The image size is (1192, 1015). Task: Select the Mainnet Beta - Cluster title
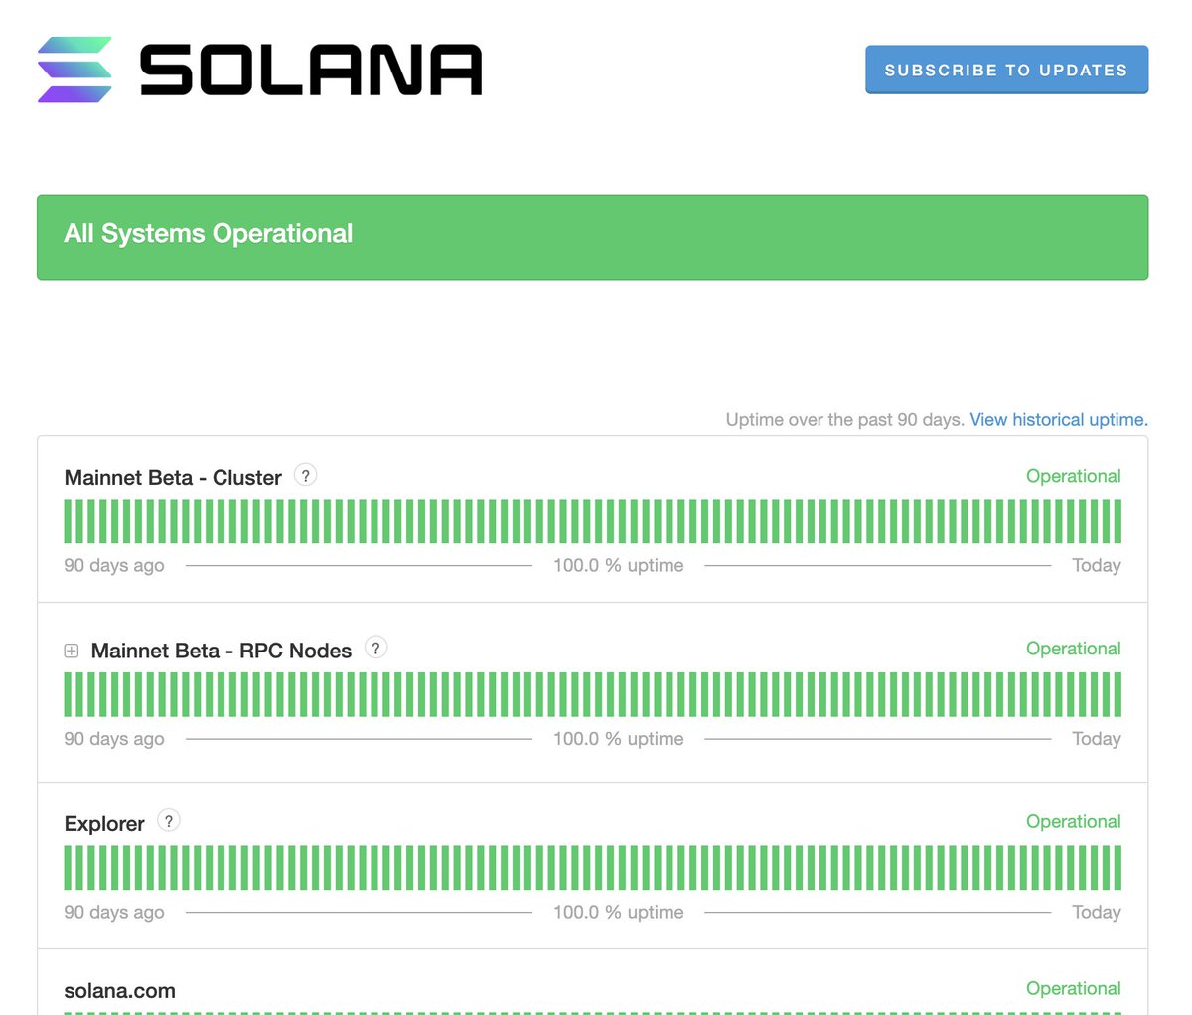[x=173, y=477]
